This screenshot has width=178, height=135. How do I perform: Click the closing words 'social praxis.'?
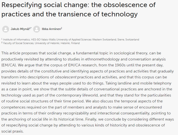pyautogui.click(x=13, y=131)
